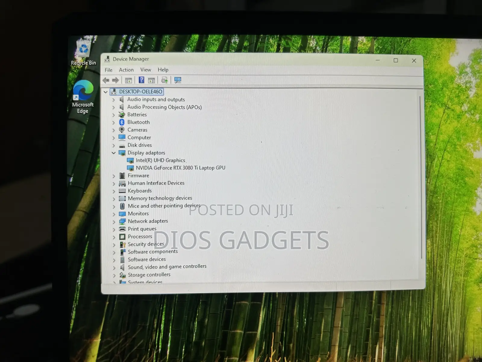Click the Bluetooth category icon
482x362 pixels.
point(122,122)
